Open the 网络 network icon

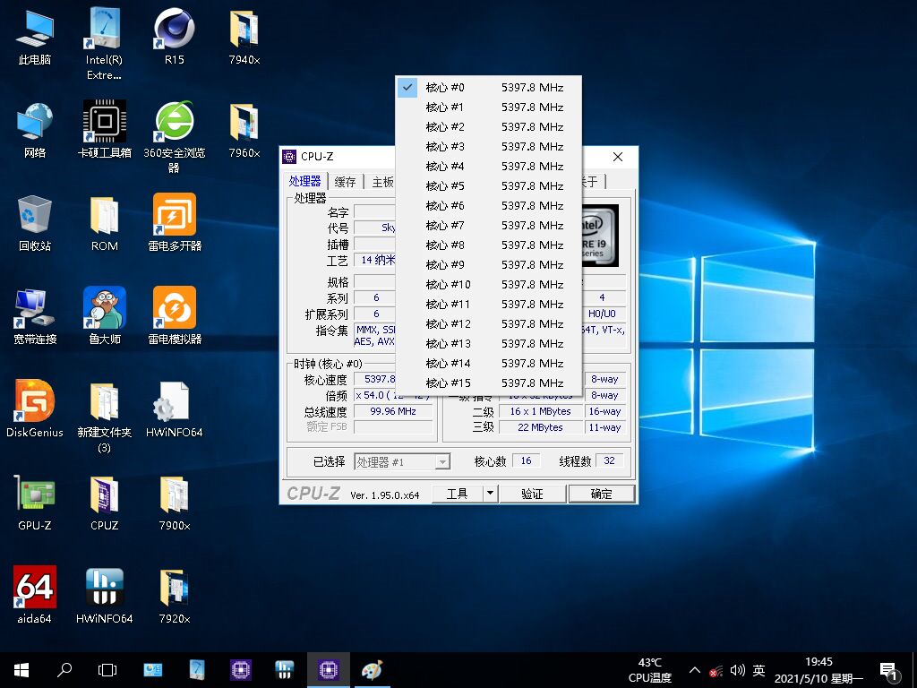(x=35, y=130)
